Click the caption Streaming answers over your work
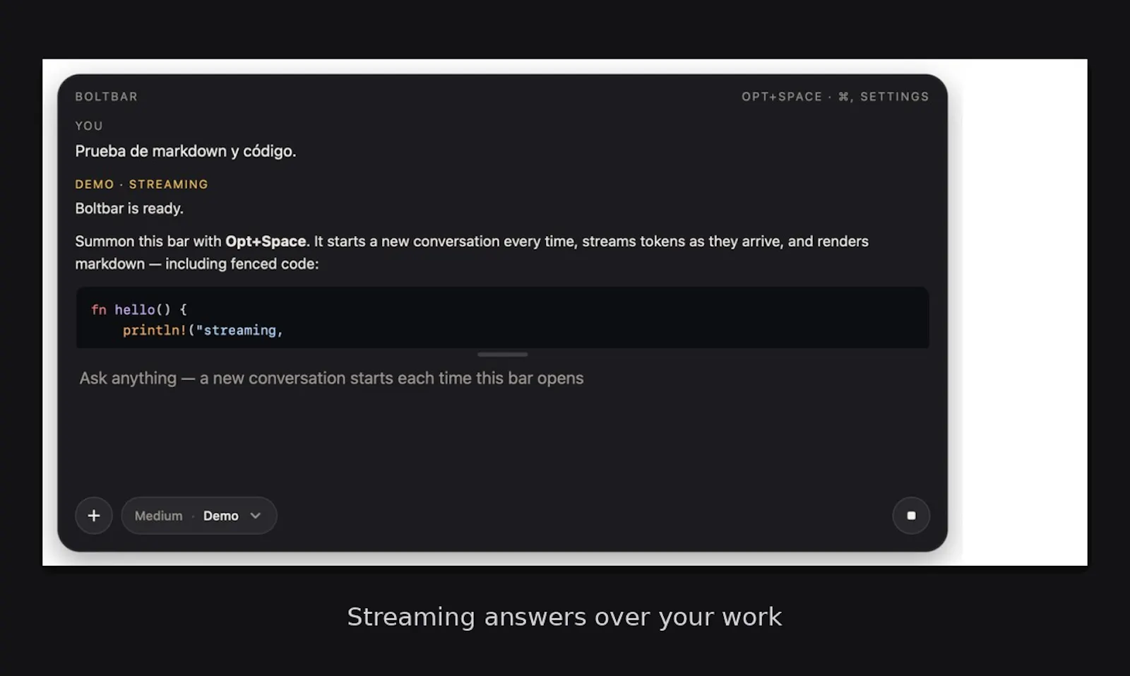1130x676 pixels. [x=564, y=617]
